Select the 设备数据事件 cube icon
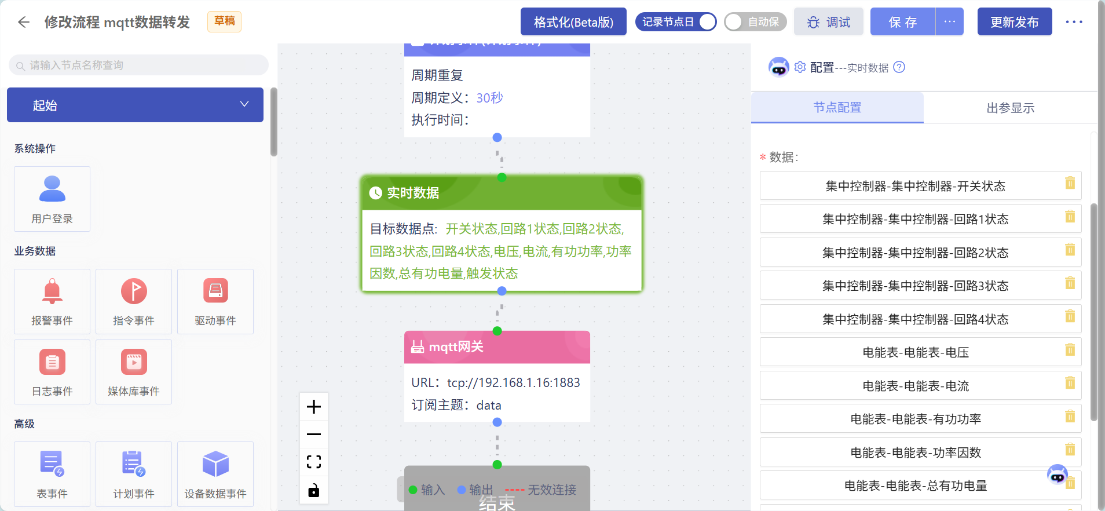The height and width of the screenshot is (511, 1105). [215, 464]
